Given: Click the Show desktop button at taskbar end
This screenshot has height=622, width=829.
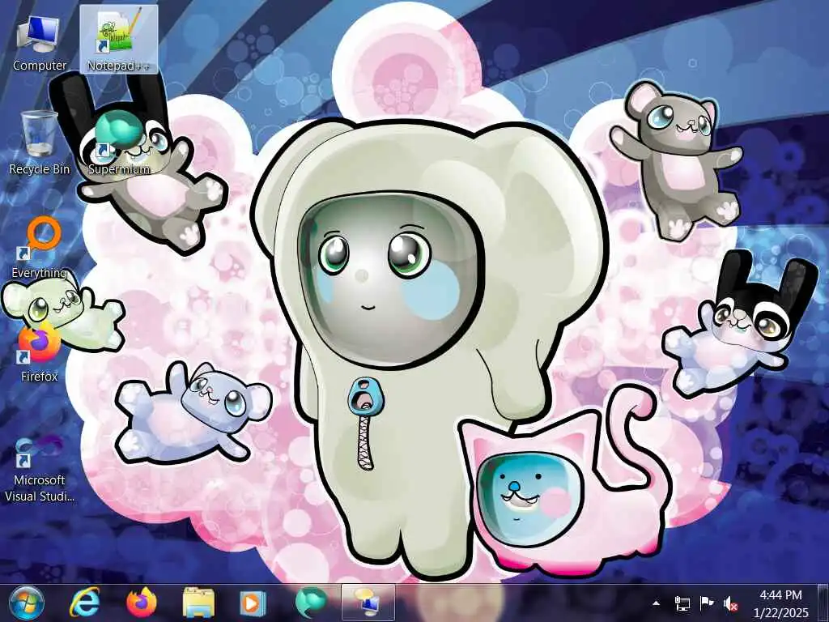Looking at the screenshot, I should [x=823, y=603].
